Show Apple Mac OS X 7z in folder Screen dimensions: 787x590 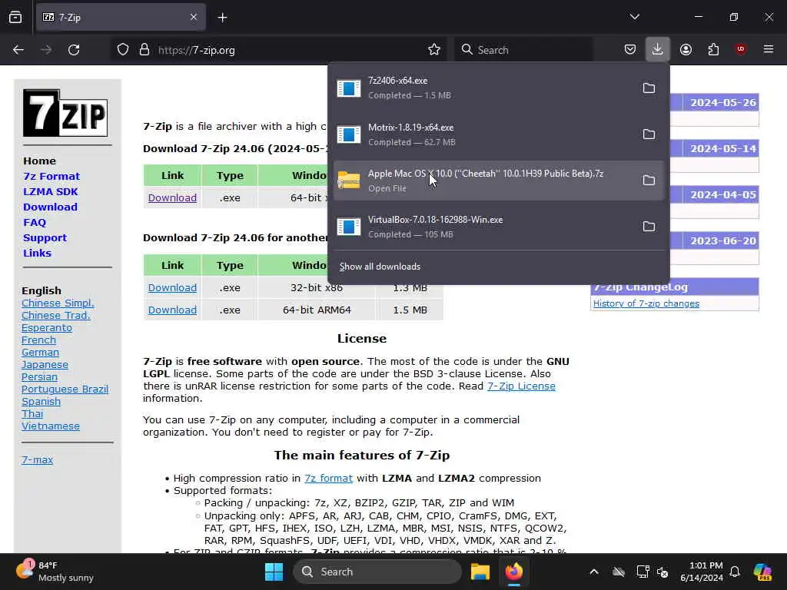(649, 181)
